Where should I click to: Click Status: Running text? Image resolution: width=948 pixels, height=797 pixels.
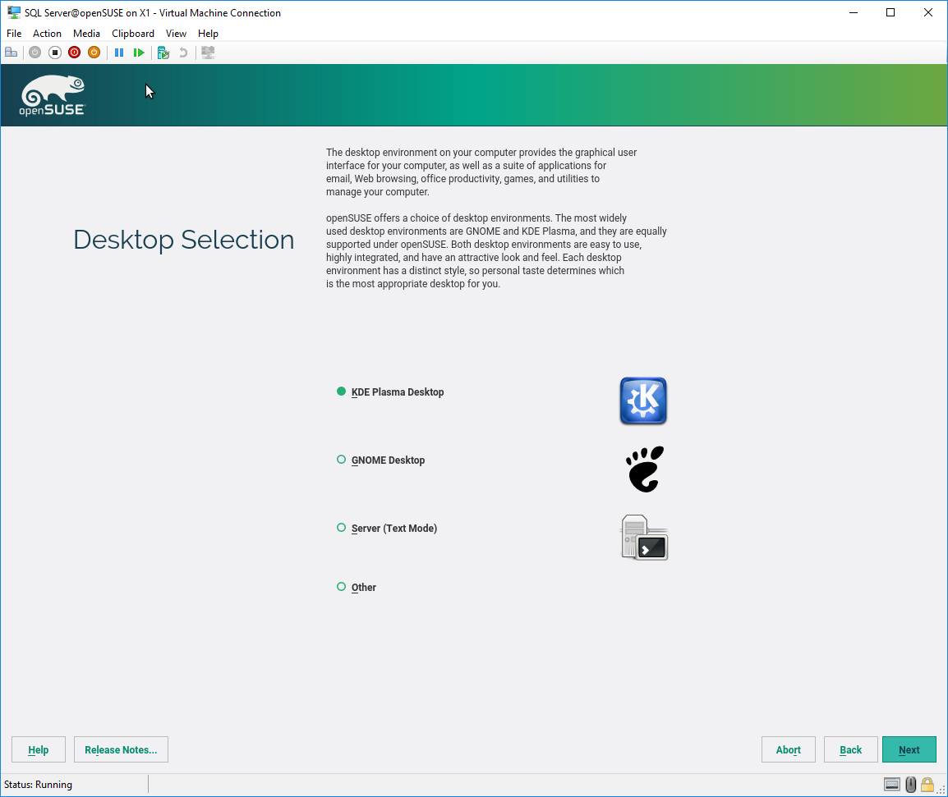(38, 785)
